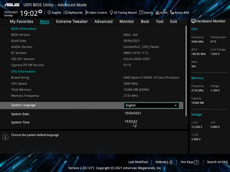
Task: Open the Extreme Tweaker tab
Action: tap(72, 21)
